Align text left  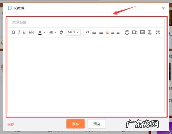(107, 32)
